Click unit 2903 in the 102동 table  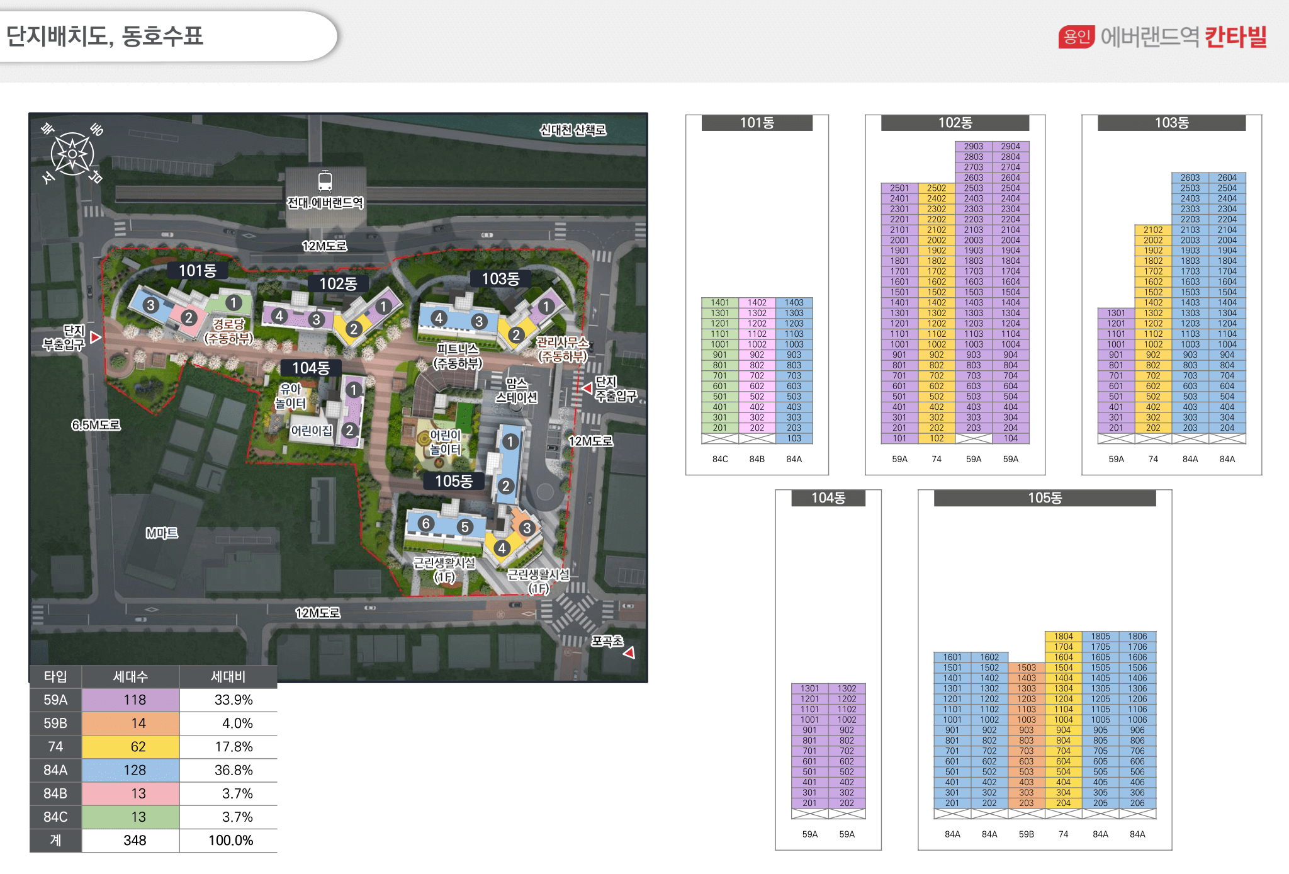(x=973, y=146)
